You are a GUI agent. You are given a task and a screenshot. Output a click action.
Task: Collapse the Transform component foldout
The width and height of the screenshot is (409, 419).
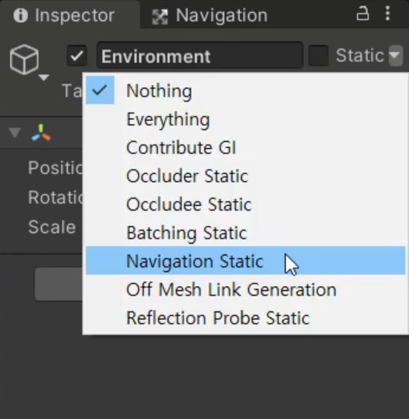coord(15,133)
